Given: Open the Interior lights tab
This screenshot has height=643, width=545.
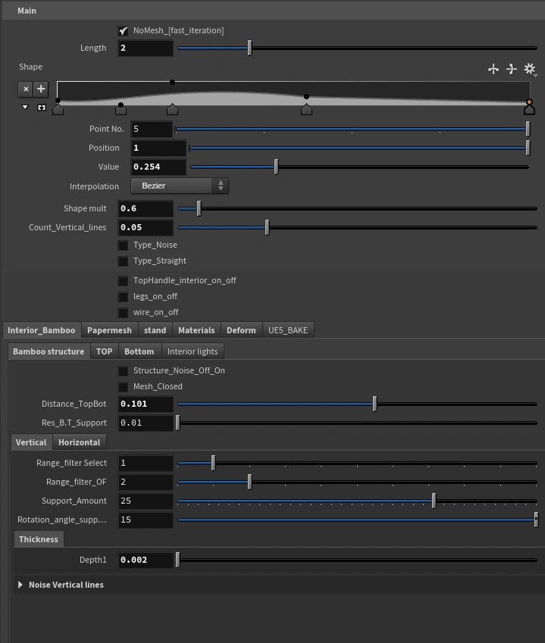Looking at the screenshot, I should point(193,351).
